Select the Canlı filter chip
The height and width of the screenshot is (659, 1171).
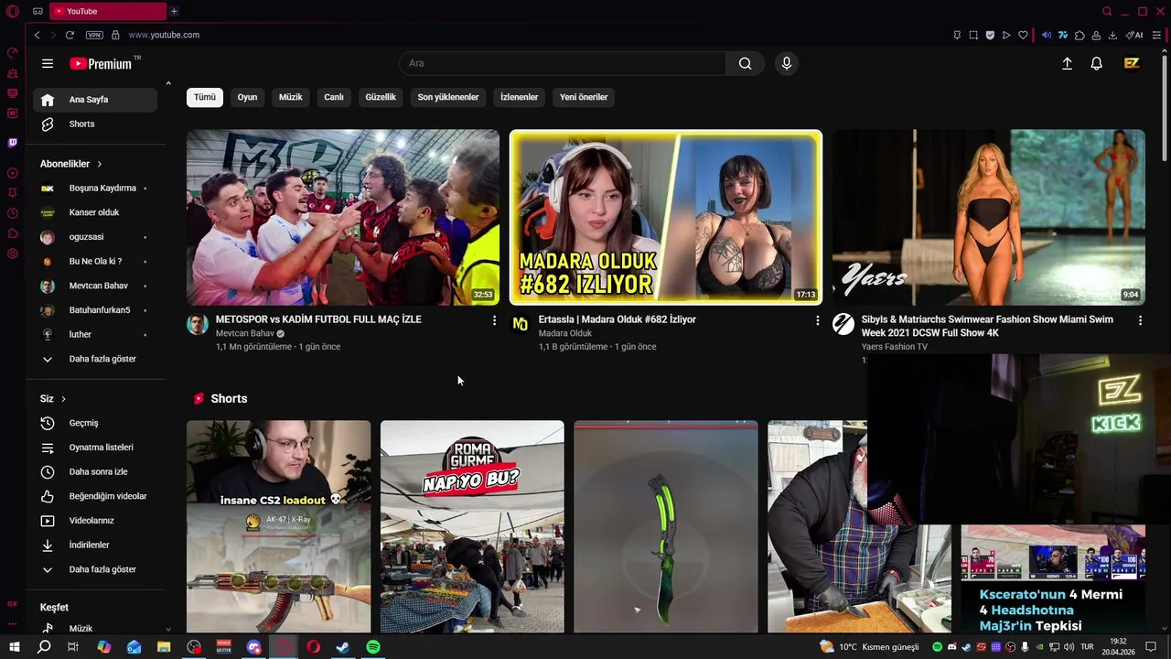pyautogui.click(x=334, y=97)
